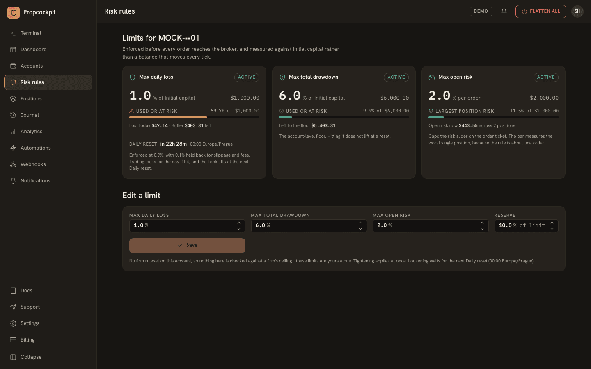This screenshot has width=591, height=369.
Task: Click the Accounts wallet icon
Action: (13, 66)
